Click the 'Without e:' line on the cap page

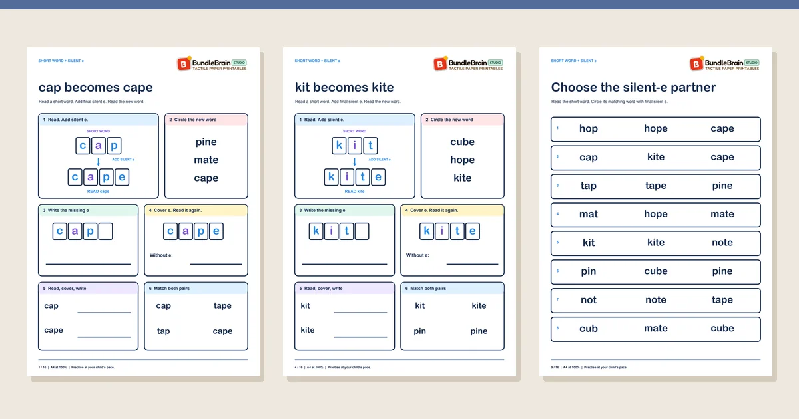(x=216, y=264)
